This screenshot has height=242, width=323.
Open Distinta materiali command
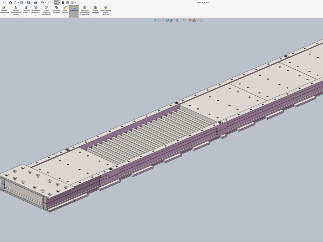tap(56, 10)
